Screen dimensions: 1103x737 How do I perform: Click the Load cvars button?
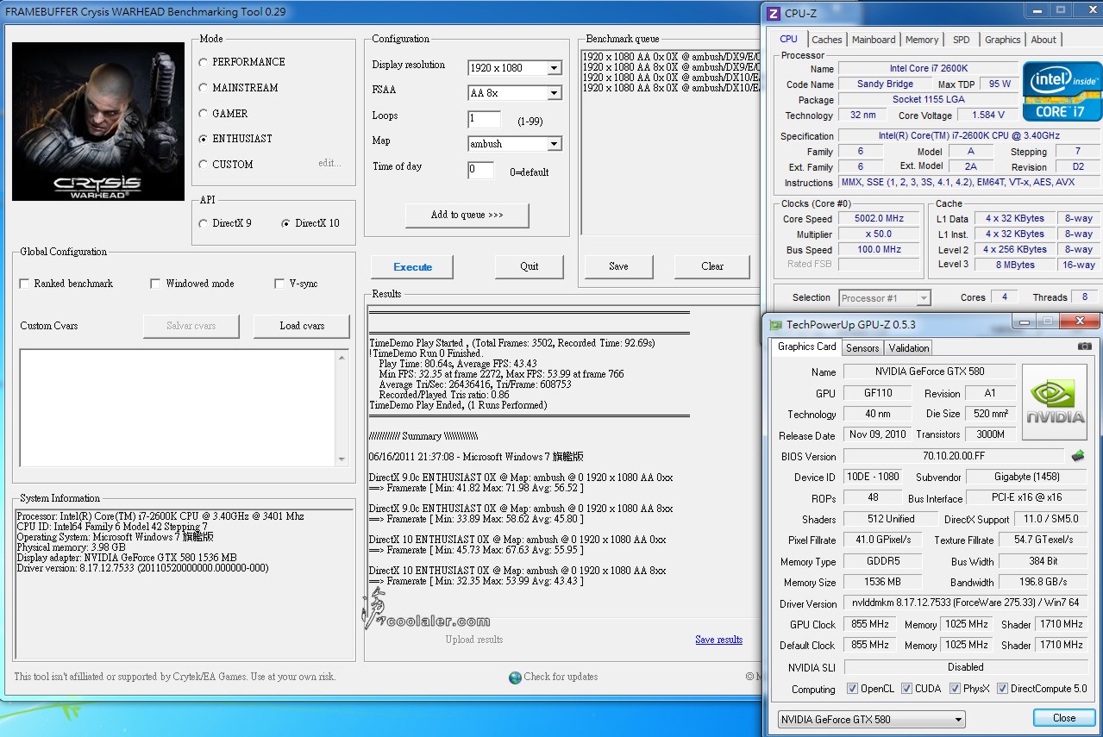[302, 326]
